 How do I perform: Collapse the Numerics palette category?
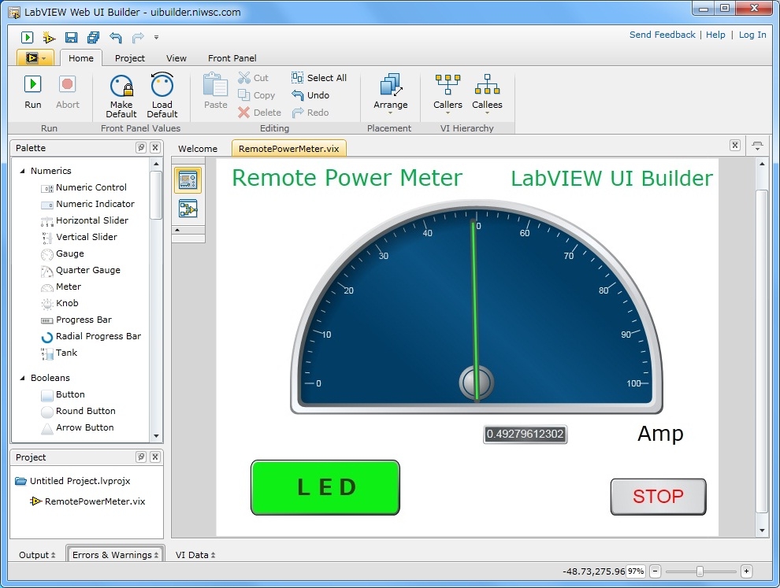pos(22,171)
